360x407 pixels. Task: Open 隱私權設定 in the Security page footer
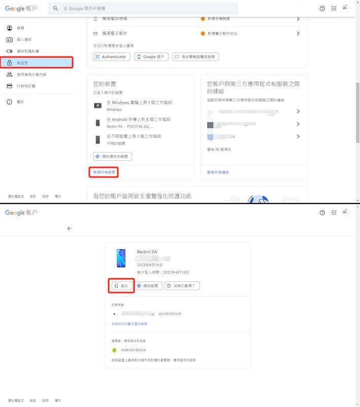coord(16,196)
